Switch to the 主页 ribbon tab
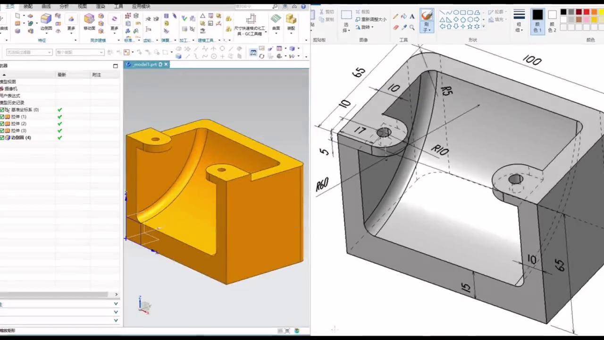604x340 pixels. pos(9,7)
